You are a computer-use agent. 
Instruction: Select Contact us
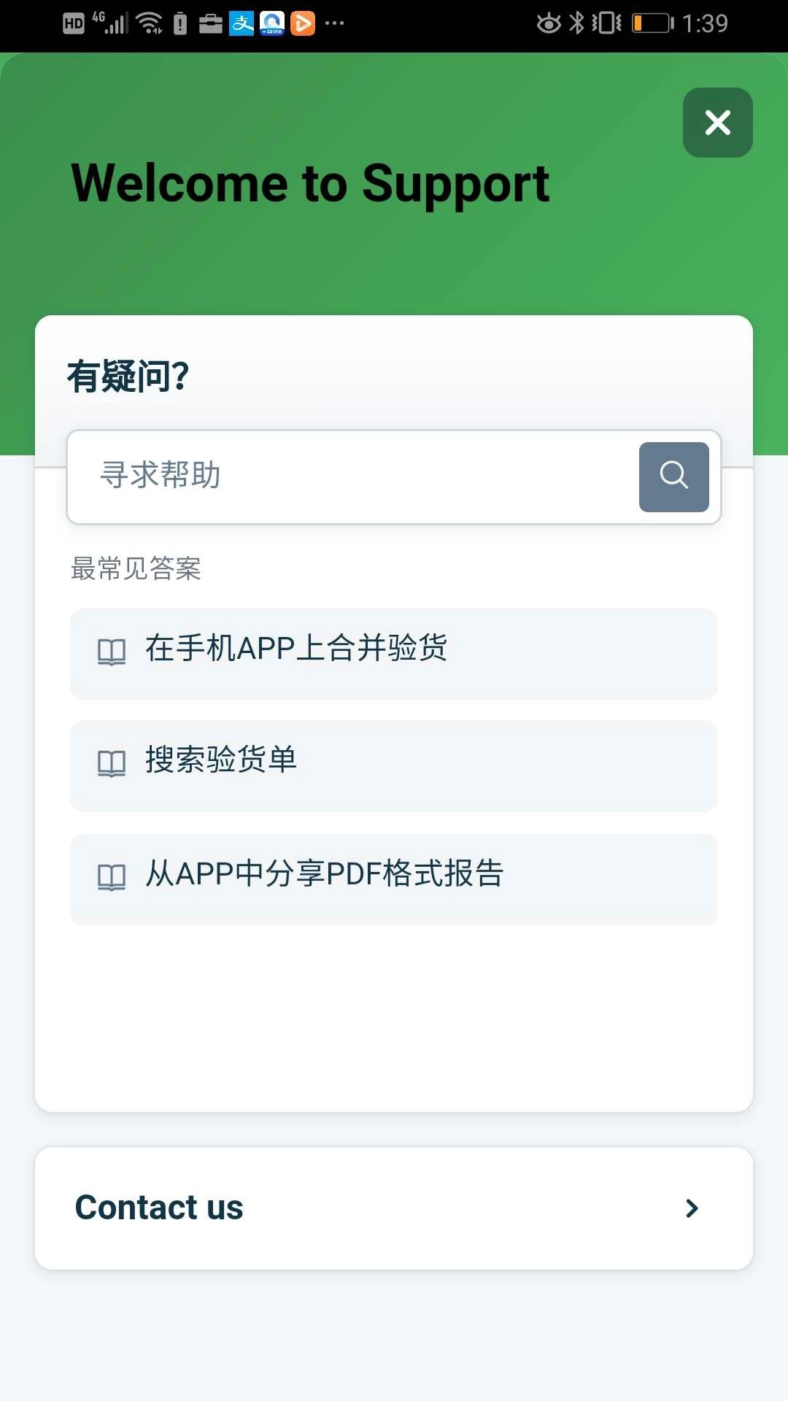(394, 1208)
